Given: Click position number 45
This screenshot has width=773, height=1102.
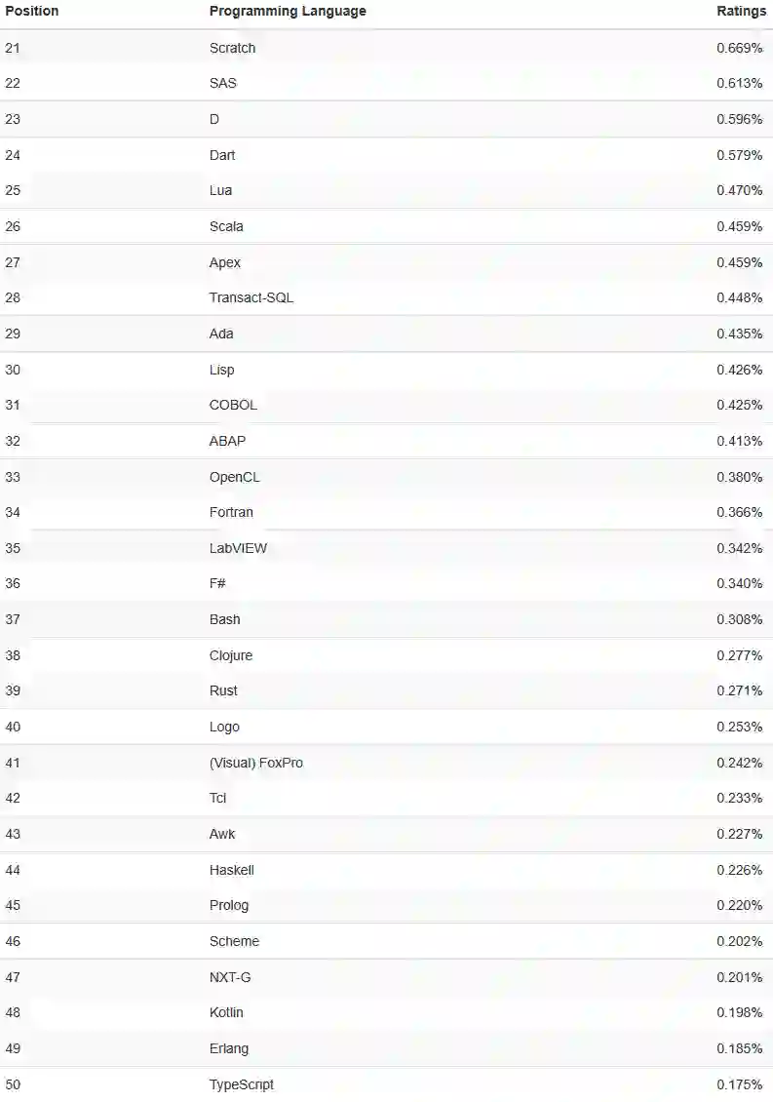Looking at the screenshot, I should (x=13, y=905).
